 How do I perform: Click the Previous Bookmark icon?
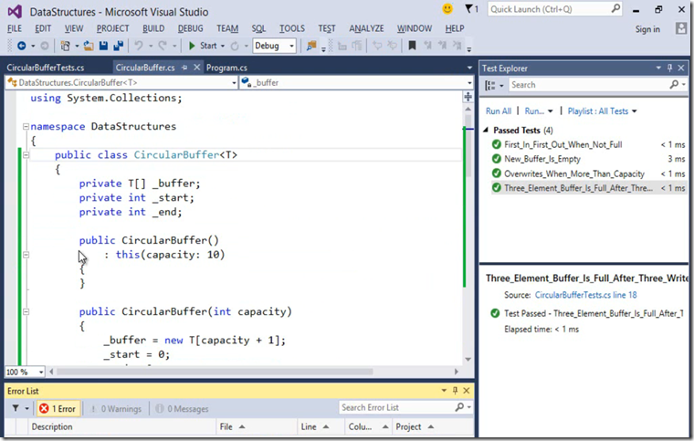(x=427, y=46)
